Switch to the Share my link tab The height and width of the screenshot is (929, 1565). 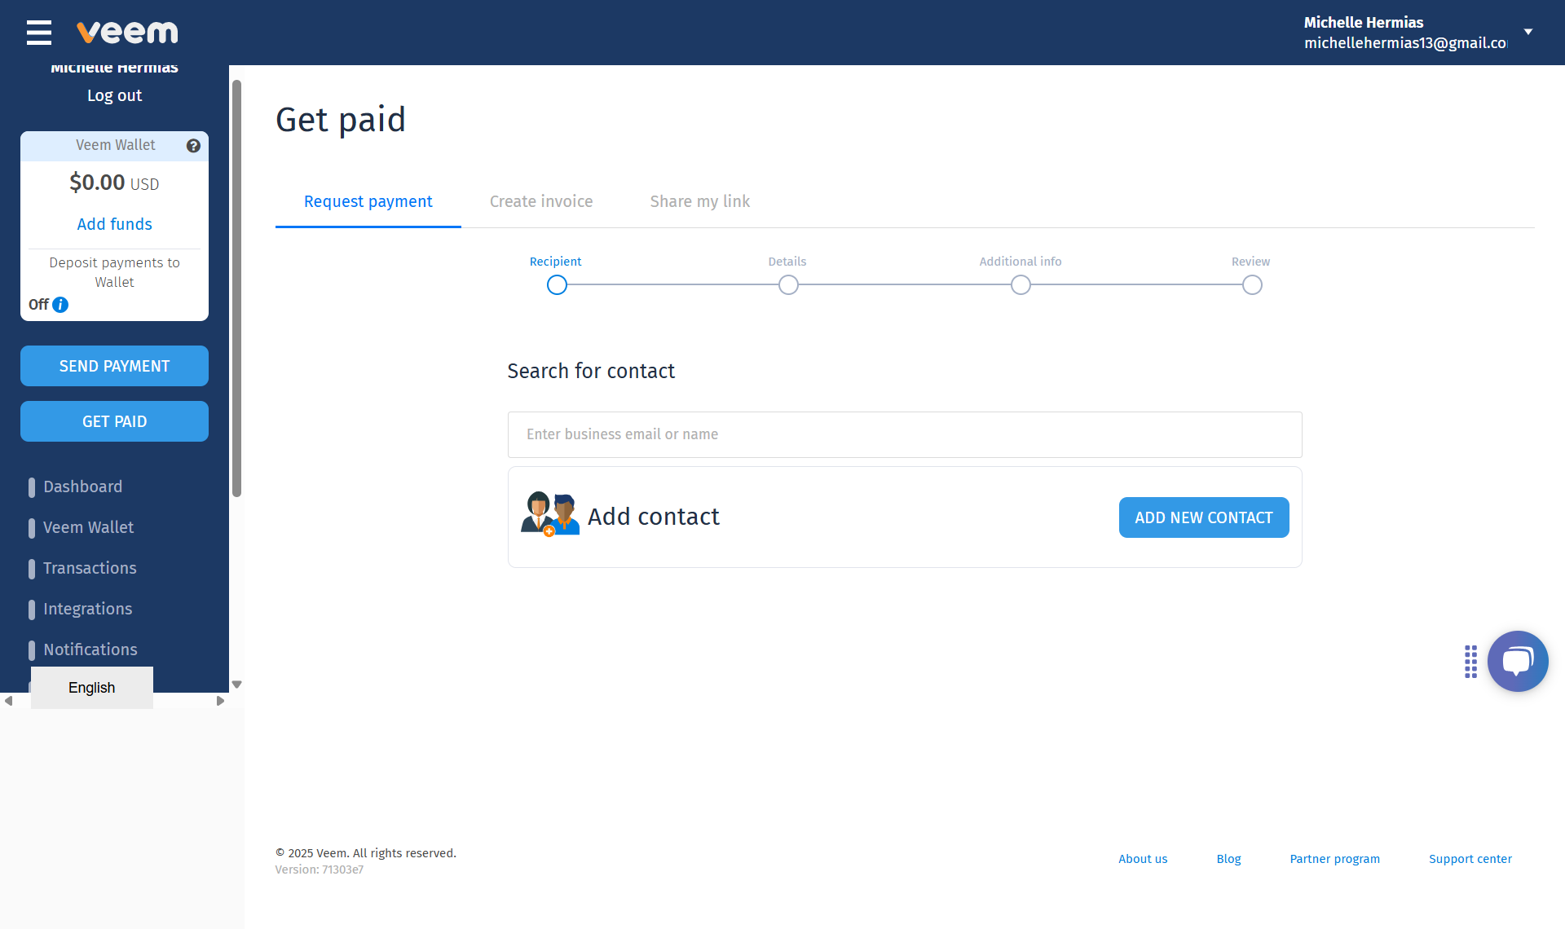(x=699, y=201)
